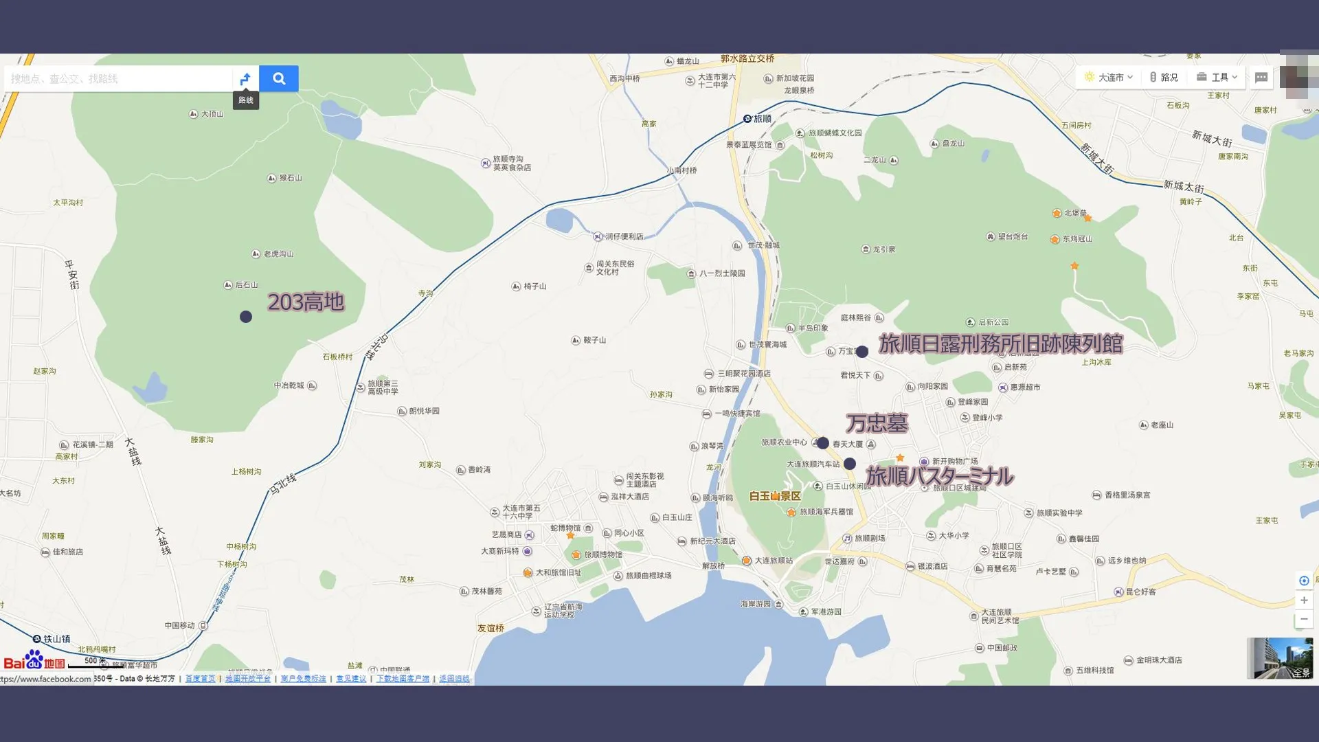Open the 商户免费标注 footer link
1319x742 pixels.
(303, 679)
